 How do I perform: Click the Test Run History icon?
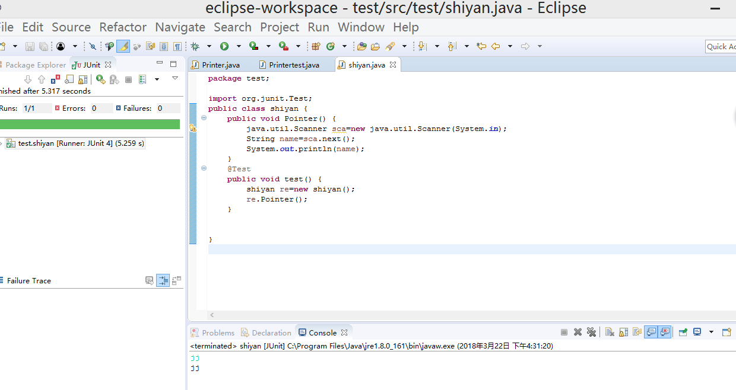[143, 79]
